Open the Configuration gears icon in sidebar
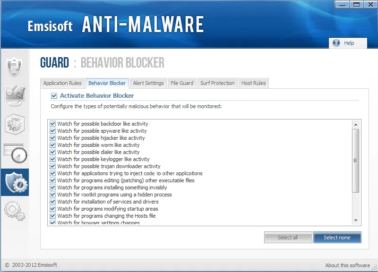This screenshot has width=378, height=272. pos(15,211)
